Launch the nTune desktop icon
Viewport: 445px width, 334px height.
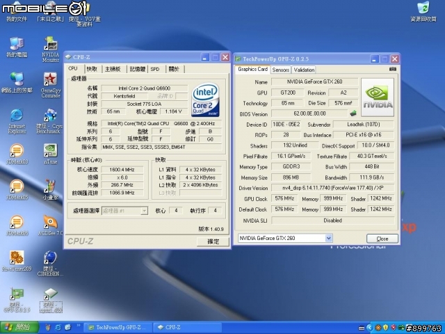[x=51, y=154]
